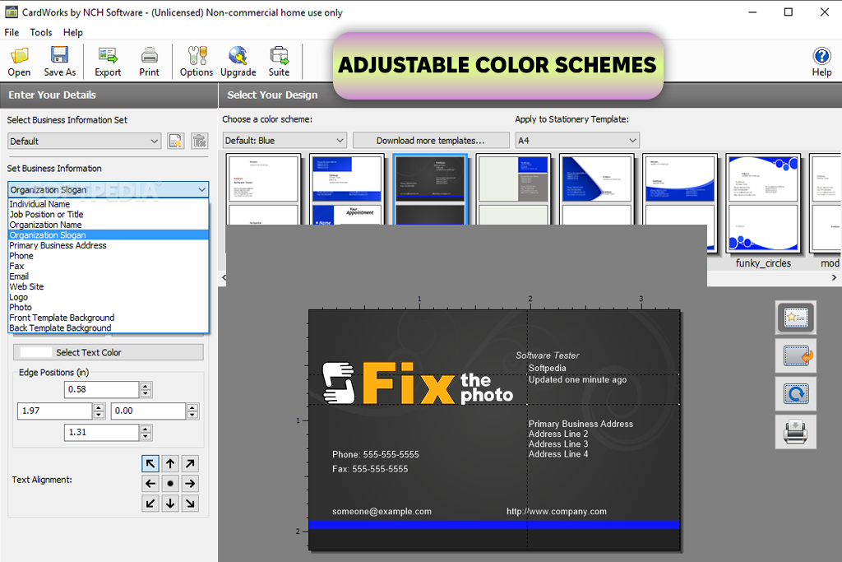
Task: Click the Fix the photo logo on card
Action: [418, 383]
